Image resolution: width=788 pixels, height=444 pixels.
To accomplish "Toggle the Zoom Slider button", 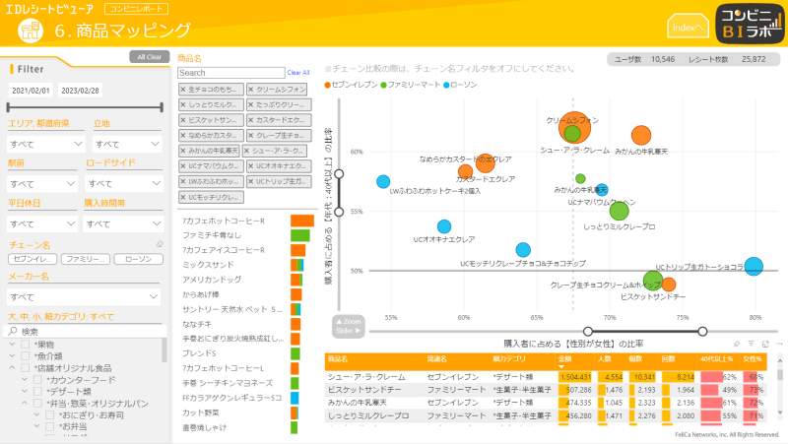I will [x=349, y=326].
